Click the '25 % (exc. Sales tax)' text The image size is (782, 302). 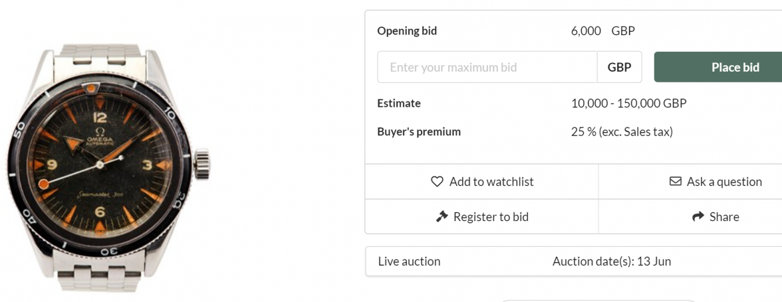(622, 132)
